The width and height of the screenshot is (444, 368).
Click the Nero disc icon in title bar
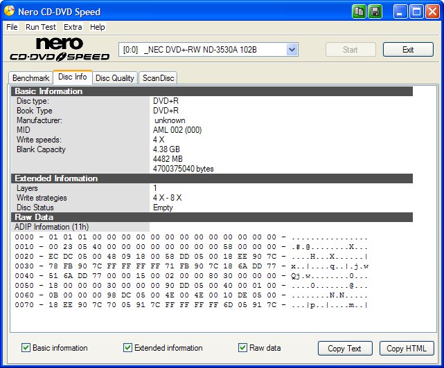(x=10, y=11)
